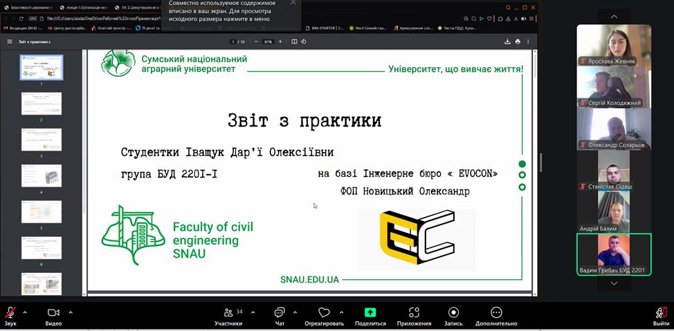
Task: Click browser zoom-out magnifier icon
Action: [x=466, y=19]
